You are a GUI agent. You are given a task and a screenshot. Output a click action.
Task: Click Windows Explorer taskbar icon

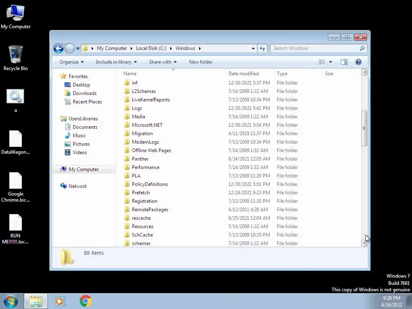tap(36, 301)
